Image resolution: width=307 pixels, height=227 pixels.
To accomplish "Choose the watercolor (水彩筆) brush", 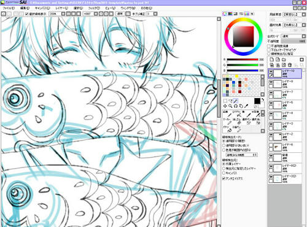I will (x=256, y=114).
